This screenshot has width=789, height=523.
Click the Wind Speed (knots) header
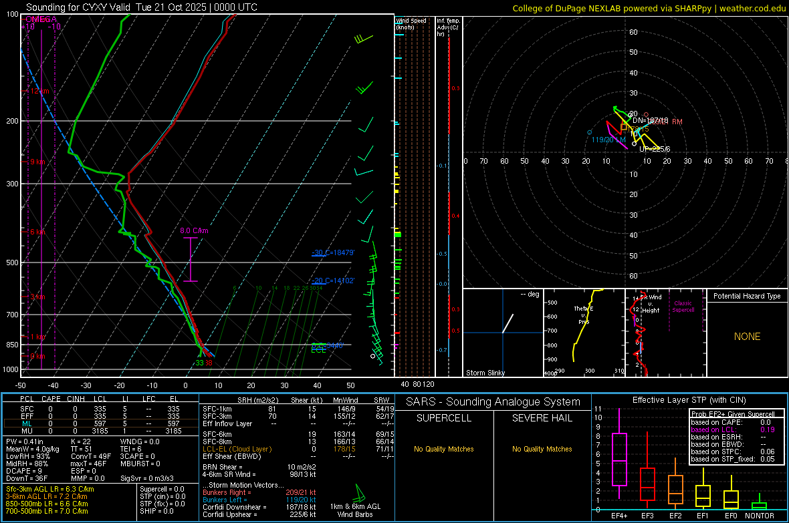tap(411, 23)
